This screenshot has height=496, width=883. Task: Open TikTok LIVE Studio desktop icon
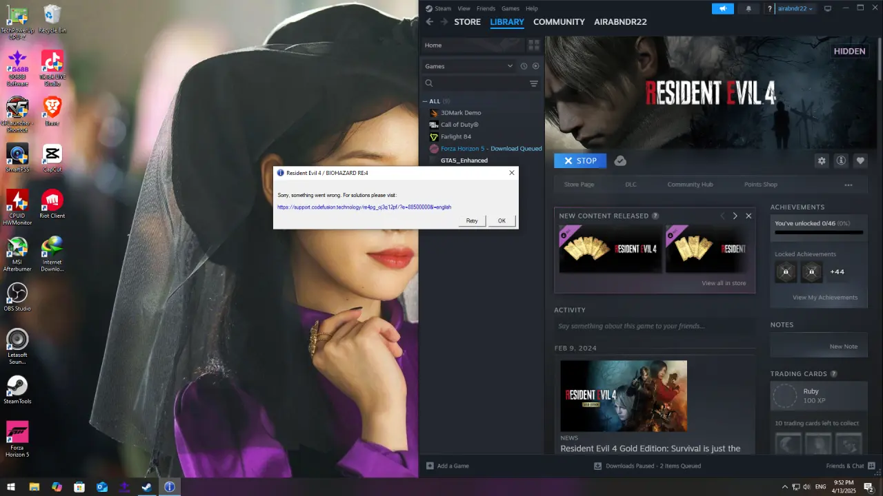pyautogui.click(x=52, y=67)
